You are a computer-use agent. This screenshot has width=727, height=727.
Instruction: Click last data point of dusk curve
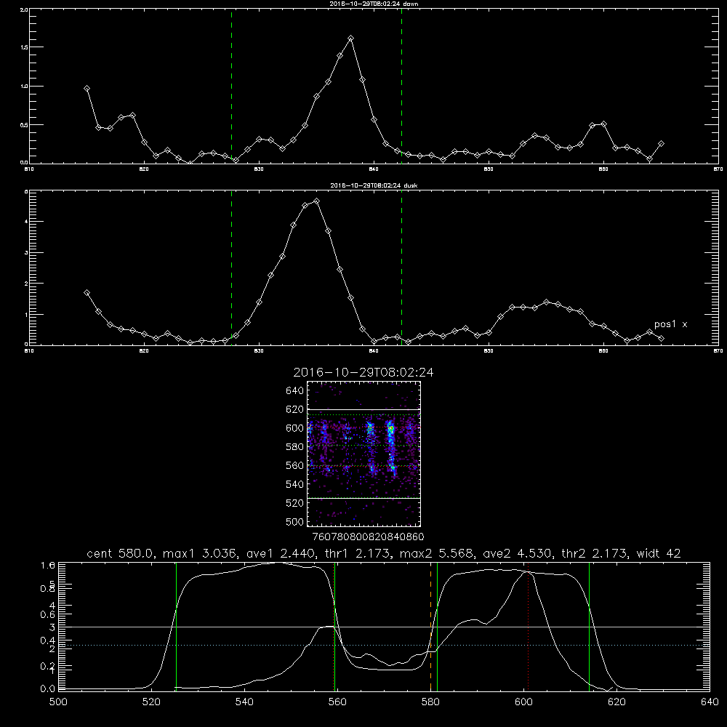pyautogui.click(x=661, y=339)
